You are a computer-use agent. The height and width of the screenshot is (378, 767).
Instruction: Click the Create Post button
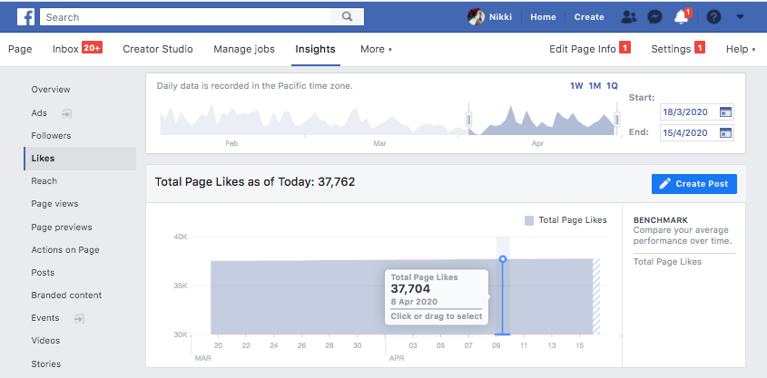coord(694,183)
